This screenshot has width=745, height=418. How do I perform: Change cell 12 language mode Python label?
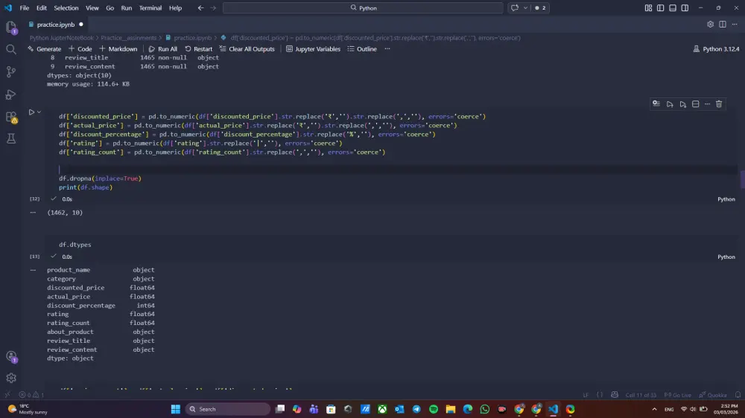pos(726,199)
